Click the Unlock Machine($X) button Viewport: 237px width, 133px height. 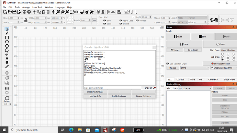95,92
